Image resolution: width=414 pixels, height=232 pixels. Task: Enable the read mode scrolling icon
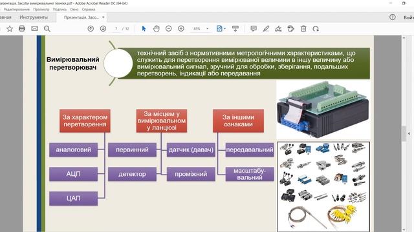click(x=235, y=28)
